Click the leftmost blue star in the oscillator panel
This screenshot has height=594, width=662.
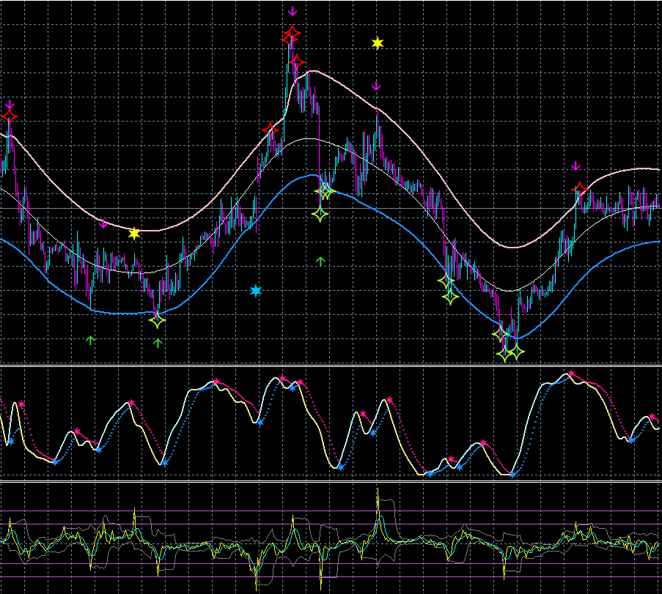[x=10, y=442]
